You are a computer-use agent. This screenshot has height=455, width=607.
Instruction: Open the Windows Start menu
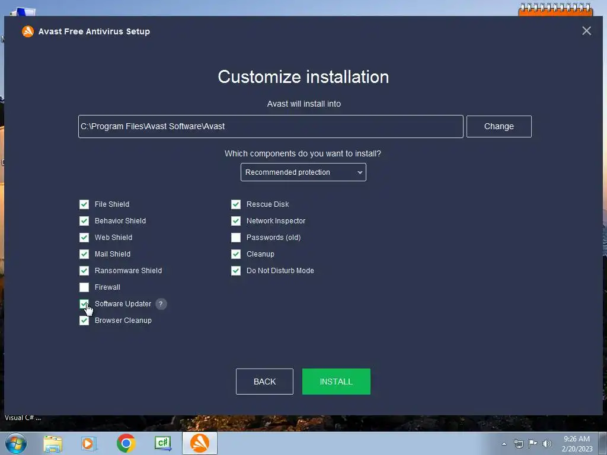[16, 443]
